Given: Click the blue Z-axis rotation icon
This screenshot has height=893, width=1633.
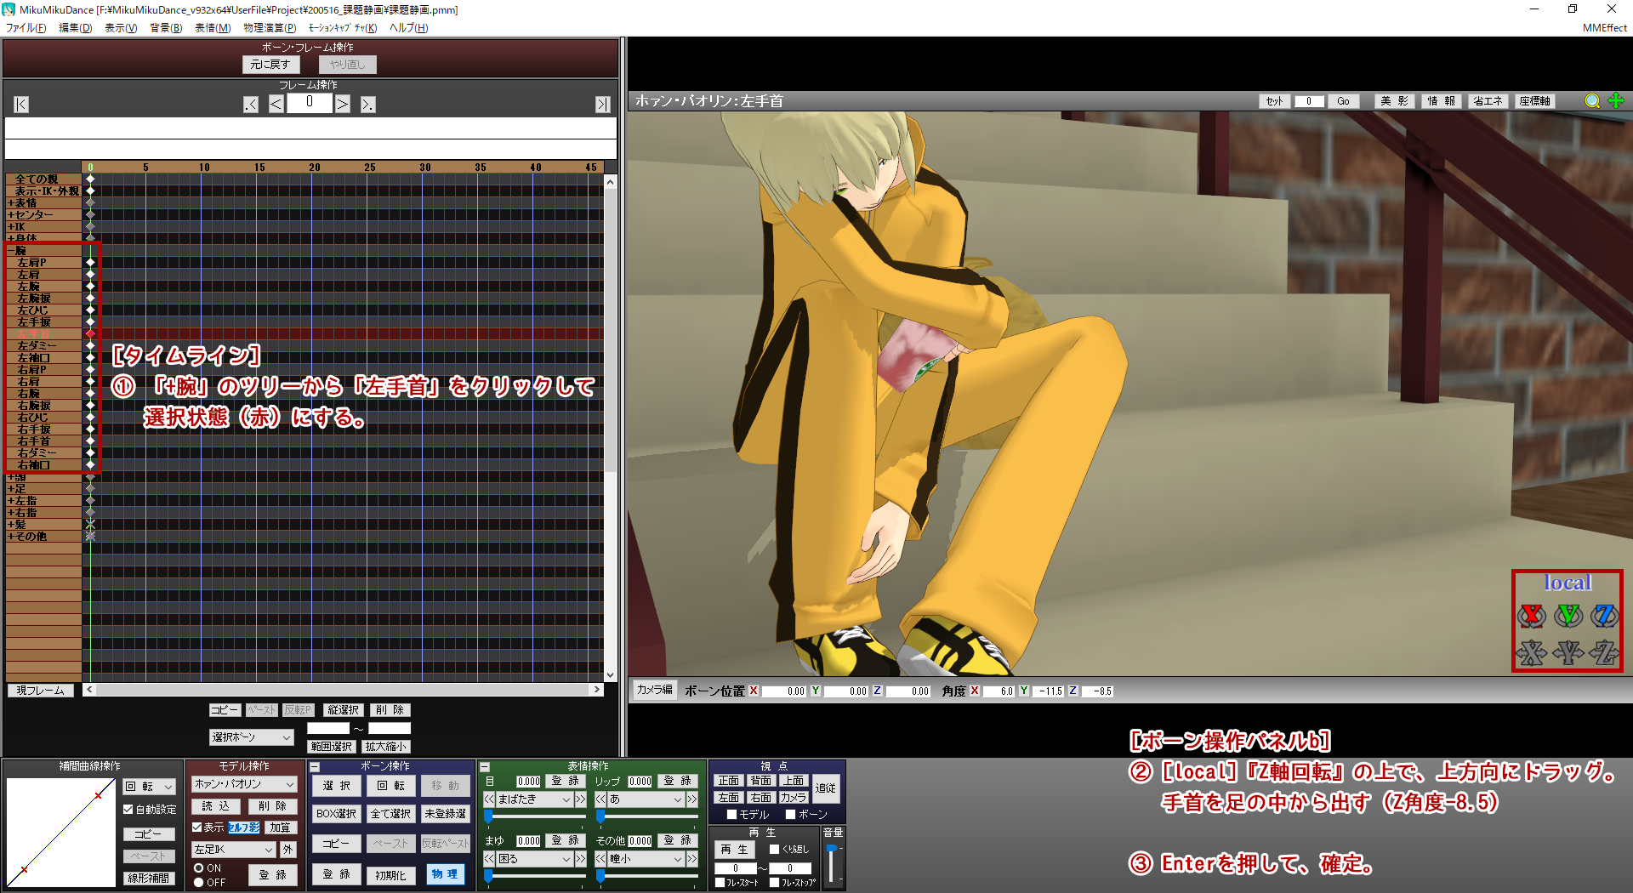Looking at the screenshot, I should pos(1604,615).
